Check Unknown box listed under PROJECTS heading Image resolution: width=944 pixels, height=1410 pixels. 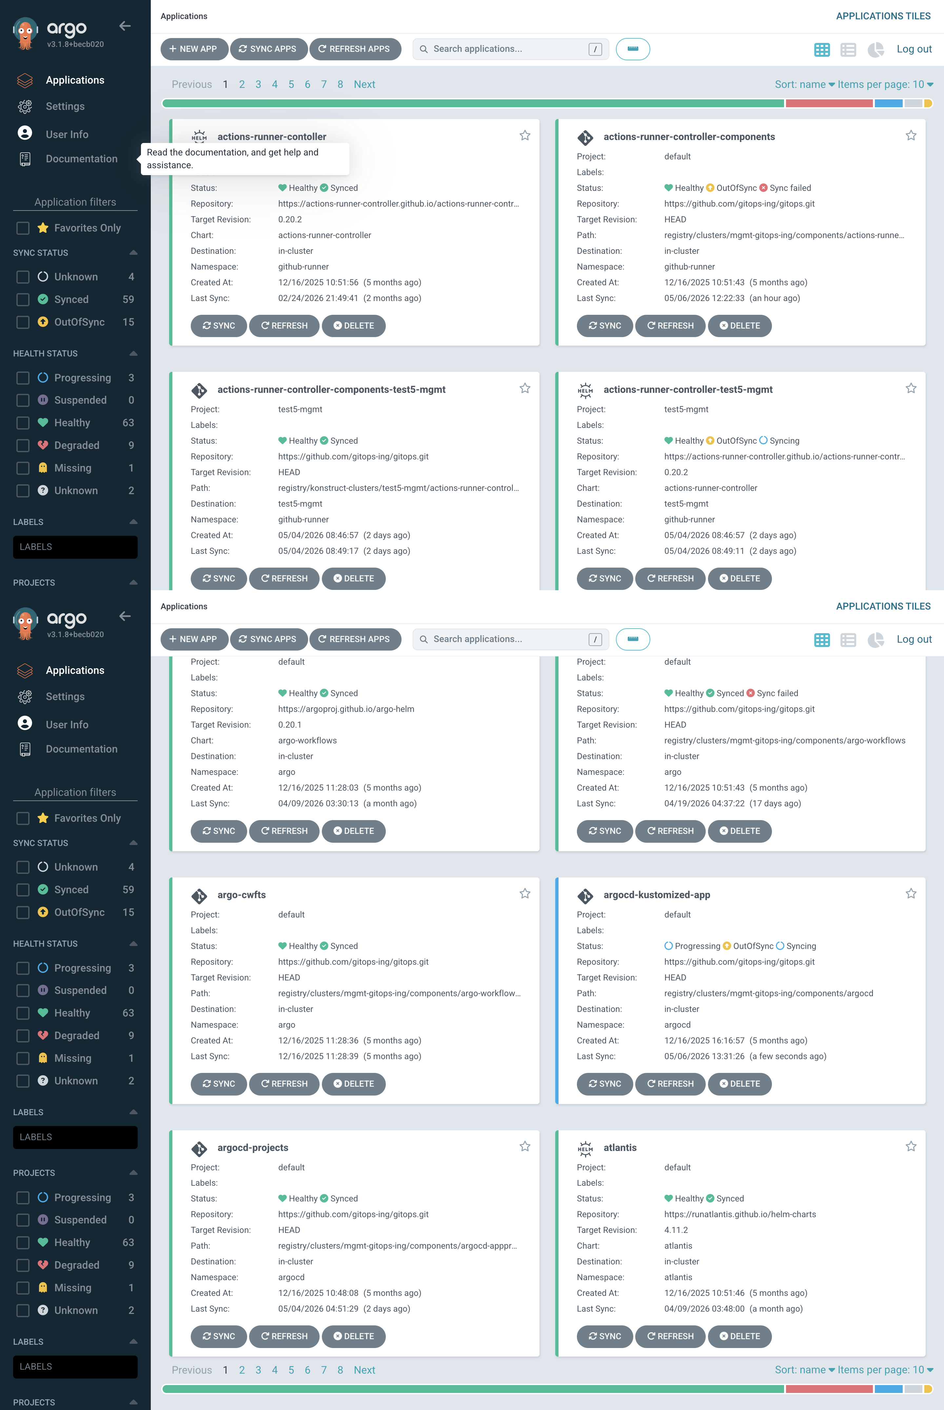tap(23, 1310)
